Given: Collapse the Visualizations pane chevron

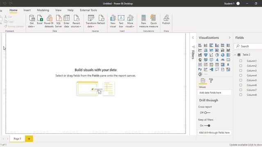Looking at the screenshot, I should [x=230, y=38].
